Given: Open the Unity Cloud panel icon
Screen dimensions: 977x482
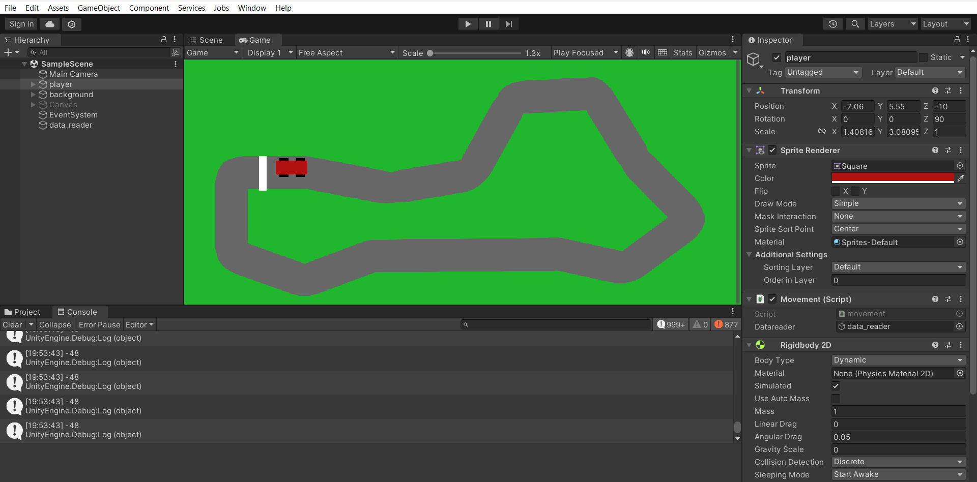Looking at the screenshot, I should (x=49, y=24).
